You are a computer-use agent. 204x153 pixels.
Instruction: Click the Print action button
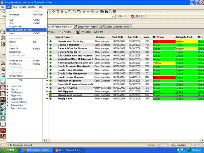pos(98,32)
